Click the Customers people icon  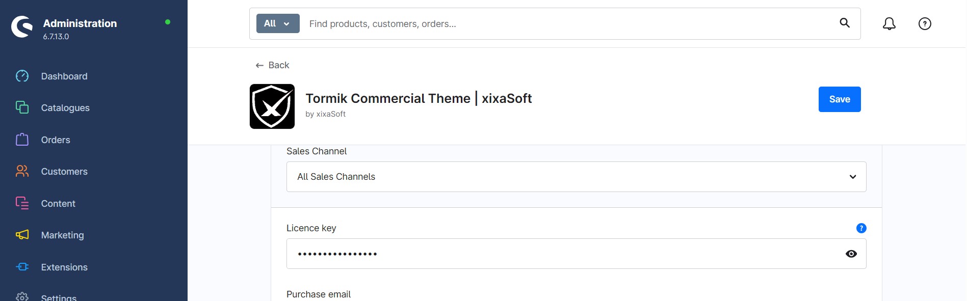22,171
